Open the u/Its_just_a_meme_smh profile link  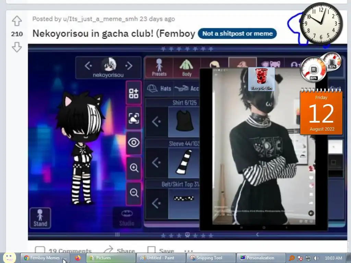100,19
